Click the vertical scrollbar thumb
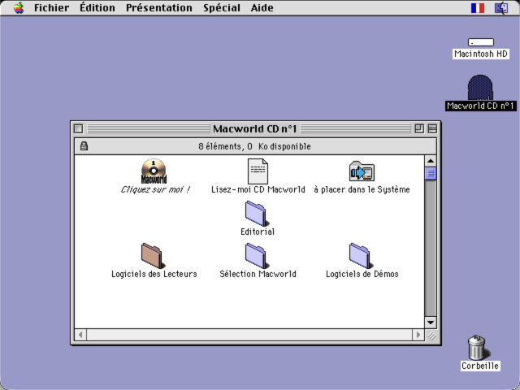The width and height of the screenshot is (520, 390). (431, 173)
